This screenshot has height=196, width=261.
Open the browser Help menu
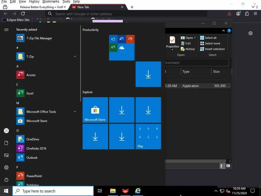[76, 2]
